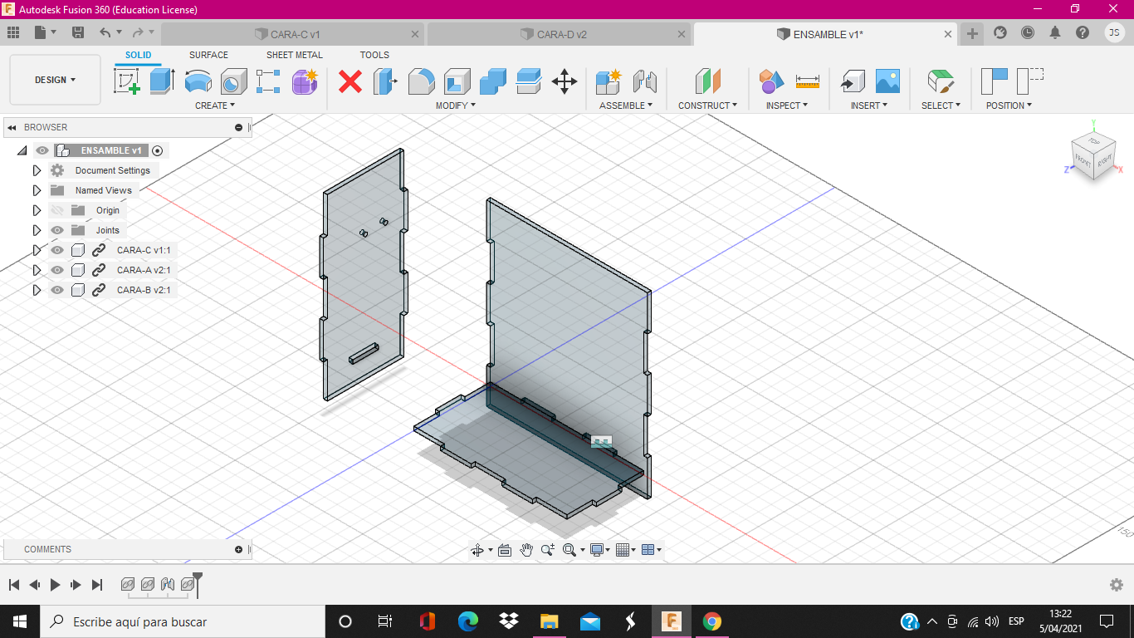This screenshot has height=638, width=1134.
Task: Switch to the CARA-C v1 document tab
Action: tap(293, 34)
